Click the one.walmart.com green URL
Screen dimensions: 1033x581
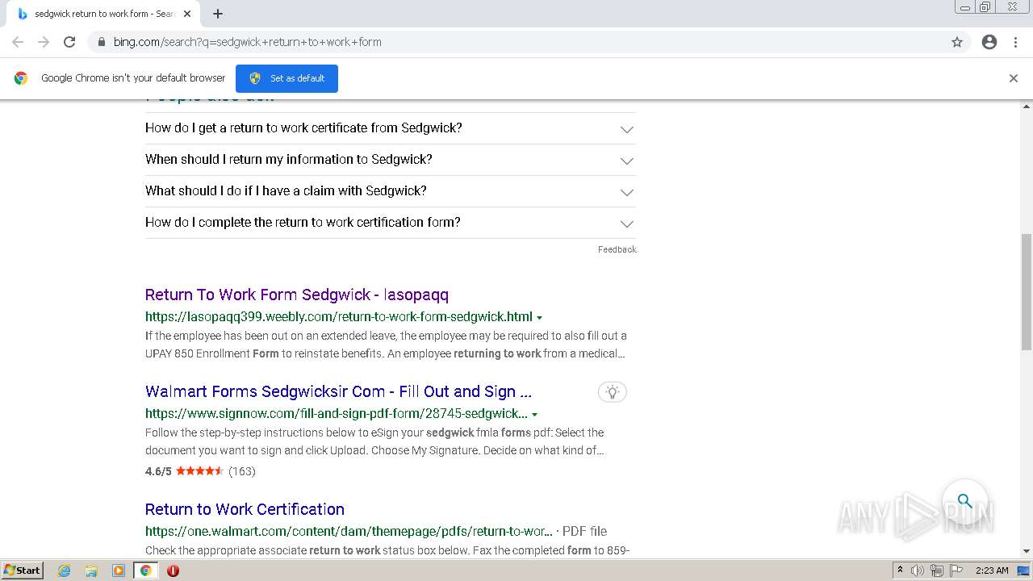pyautogui.click(x=349, y=531)
